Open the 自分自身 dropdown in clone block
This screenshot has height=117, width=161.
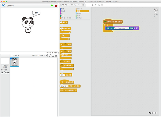tap(64, 86)
